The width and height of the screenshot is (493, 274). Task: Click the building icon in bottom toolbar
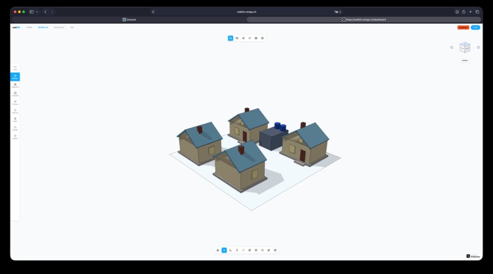coord(250,250)
